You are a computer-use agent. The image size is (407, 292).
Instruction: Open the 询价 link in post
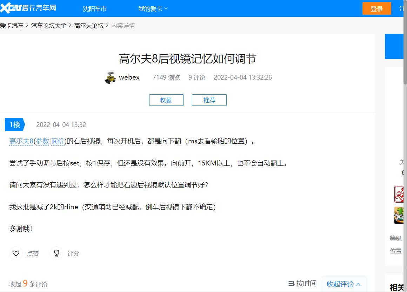pos(57,141)
